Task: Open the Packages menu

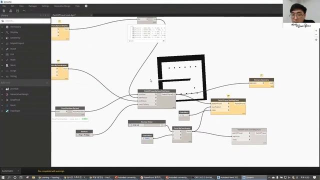Action: 32,6
